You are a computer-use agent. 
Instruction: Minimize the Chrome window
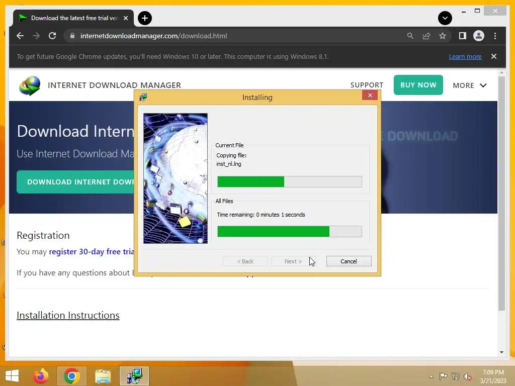pos(463,12)
